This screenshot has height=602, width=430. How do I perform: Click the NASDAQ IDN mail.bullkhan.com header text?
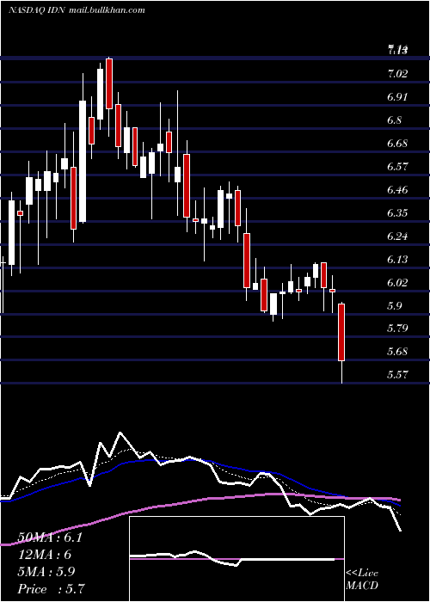point(77,10)
